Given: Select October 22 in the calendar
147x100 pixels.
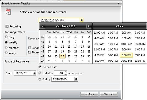Looking at the screenshot, I should click(x=82, y=52).
